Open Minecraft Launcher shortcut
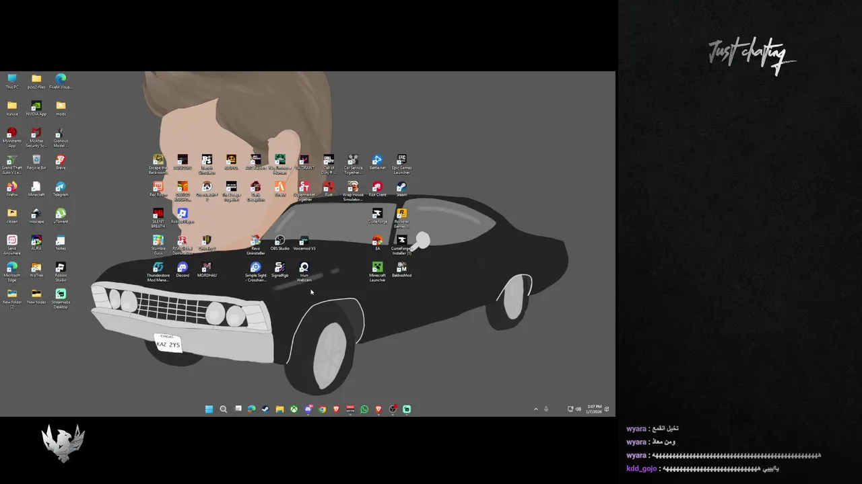This screenshot has width=862, height=484. tap(377, 272)
